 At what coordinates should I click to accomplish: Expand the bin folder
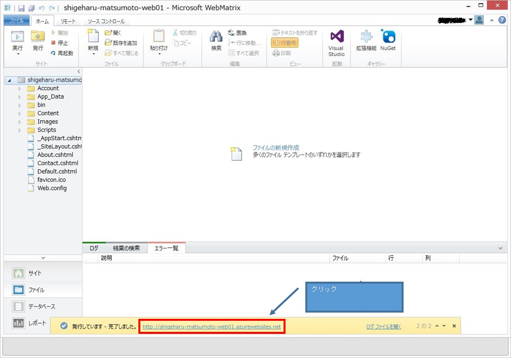pos(19,105)
